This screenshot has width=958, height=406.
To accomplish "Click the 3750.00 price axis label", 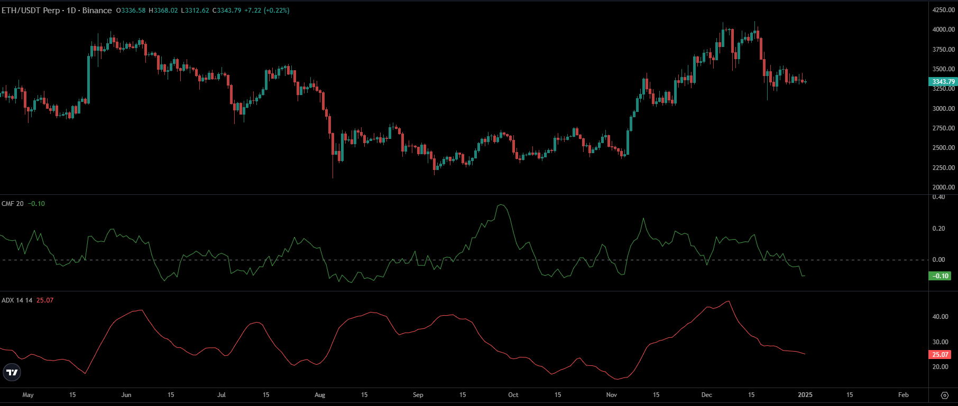I will [x=944, y=50].
